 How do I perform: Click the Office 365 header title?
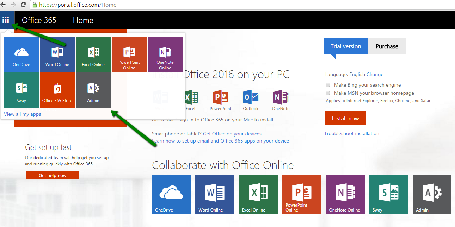(39, 20)
